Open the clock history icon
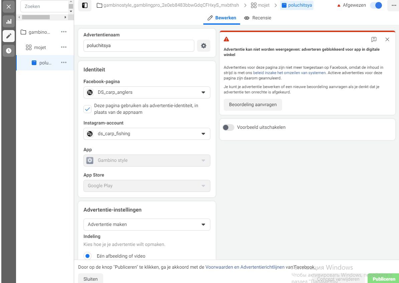399x283 pixels. tap(9, 51)
